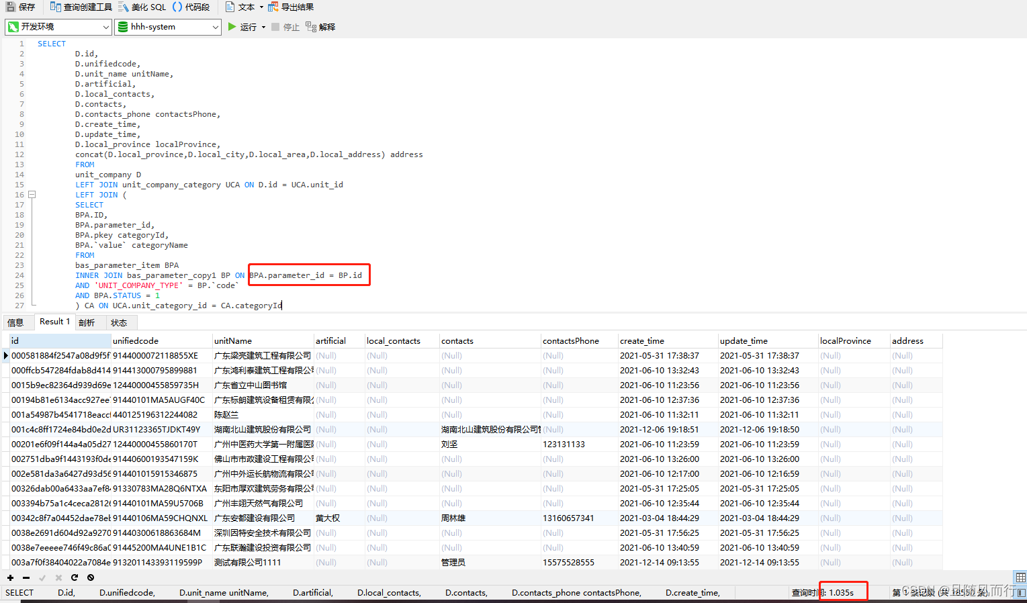Select cell 周林雄 in contacts column
The image size is (1027, 603).
click(x=490, y=518)
